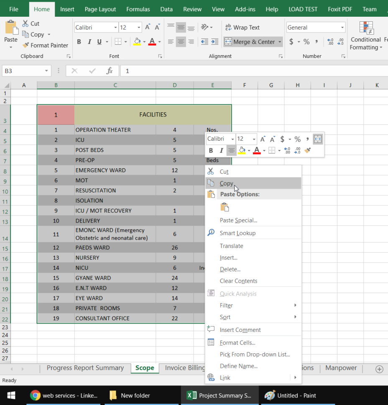
Task: Click the ribbon borders icon
Action: 118,42
